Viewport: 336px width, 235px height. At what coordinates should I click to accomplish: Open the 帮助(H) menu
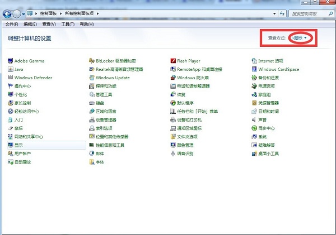coord(87,24)
